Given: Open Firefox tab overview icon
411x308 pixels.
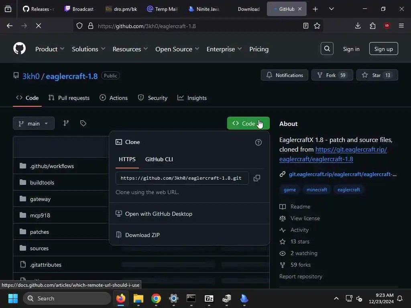Looking at the screenshot, I should click(8, 9).
